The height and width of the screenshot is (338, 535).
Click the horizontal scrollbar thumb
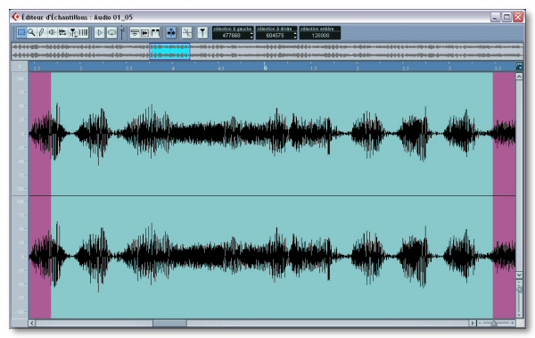169,323
